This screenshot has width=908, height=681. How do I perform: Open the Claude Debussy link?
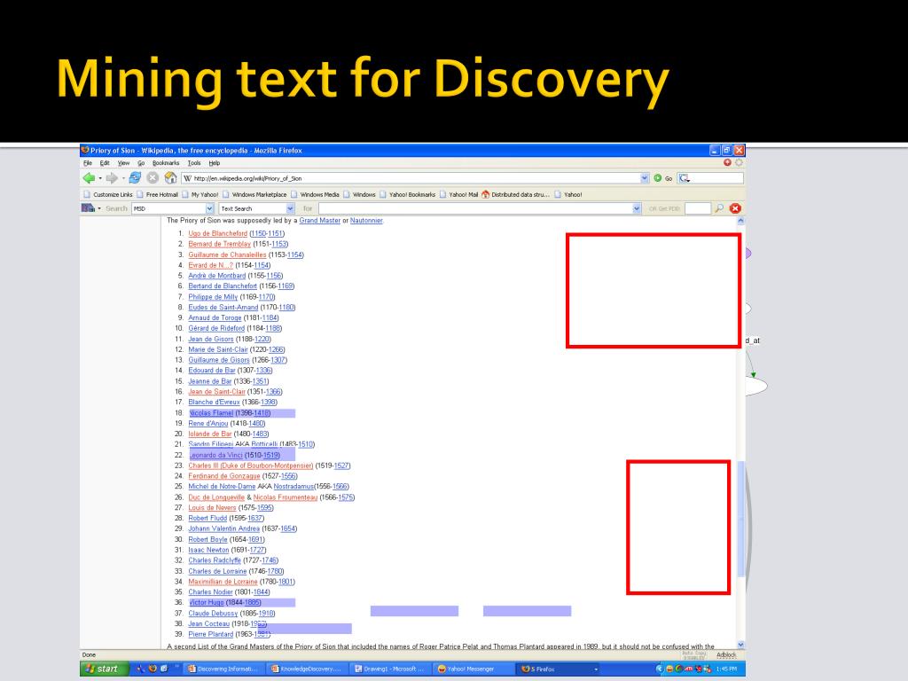coord(213,614)
